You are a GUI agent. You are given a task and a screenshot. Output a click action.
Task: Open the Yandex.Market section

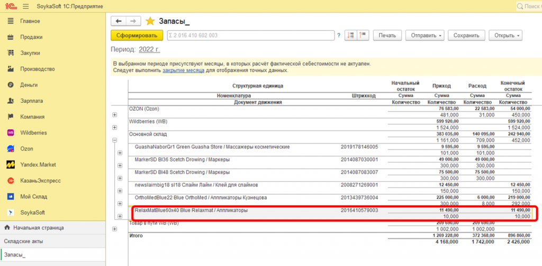(39, 164)
